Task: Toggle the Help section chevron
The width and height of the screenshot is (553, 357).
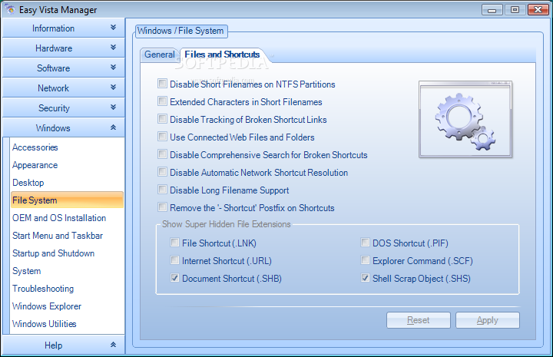Action: point(113,344)
